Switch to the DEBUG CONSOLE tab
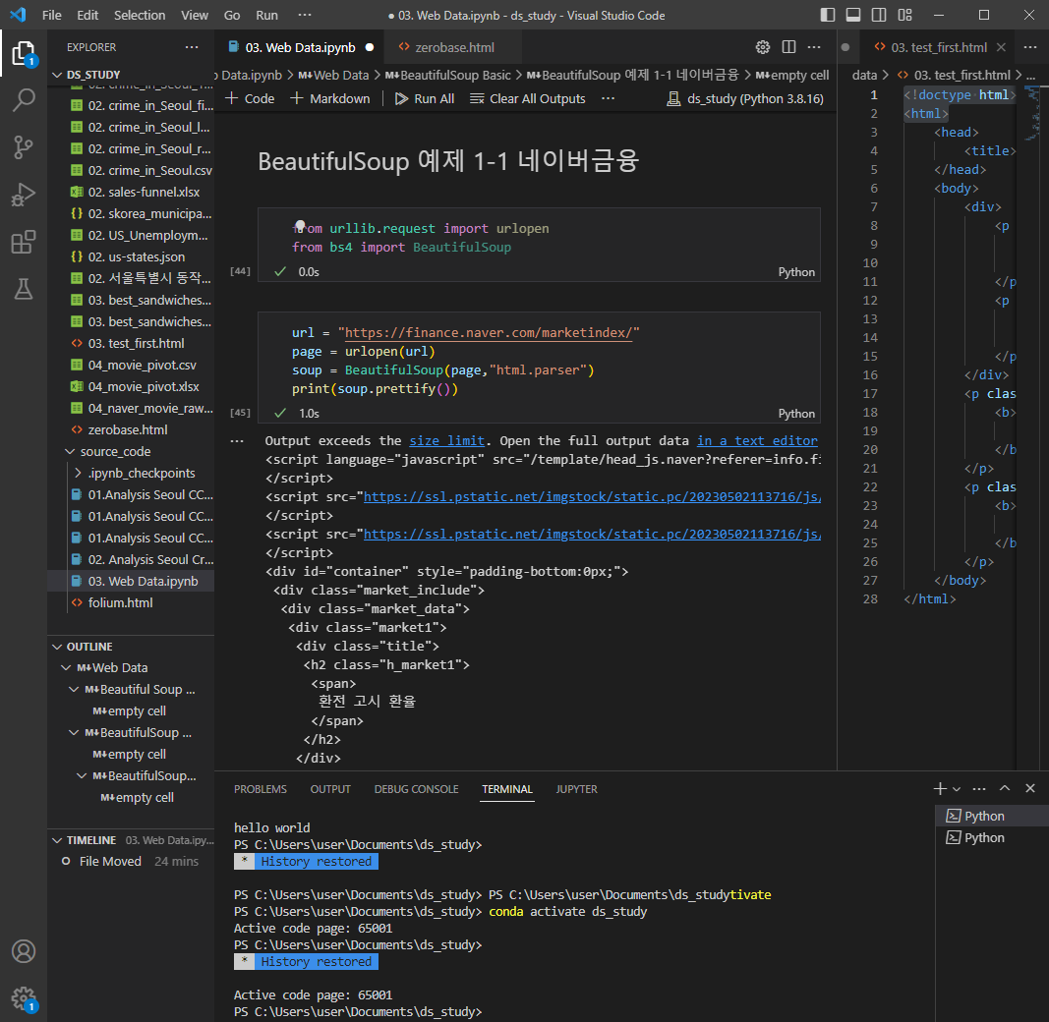This screenshot has width=1049, height=1022. tap(416, 789)
